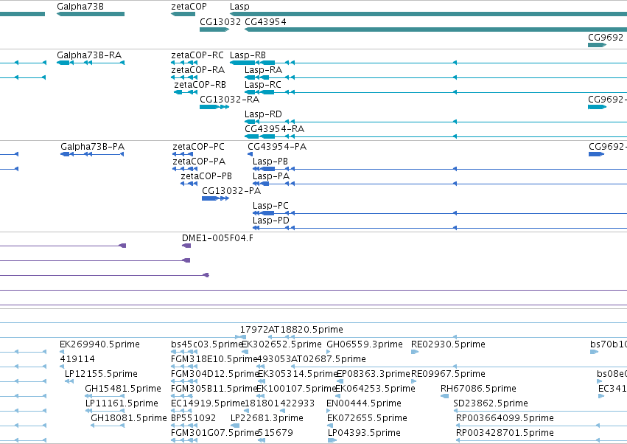Select EST LP11161.5prime

click(122, 403)
